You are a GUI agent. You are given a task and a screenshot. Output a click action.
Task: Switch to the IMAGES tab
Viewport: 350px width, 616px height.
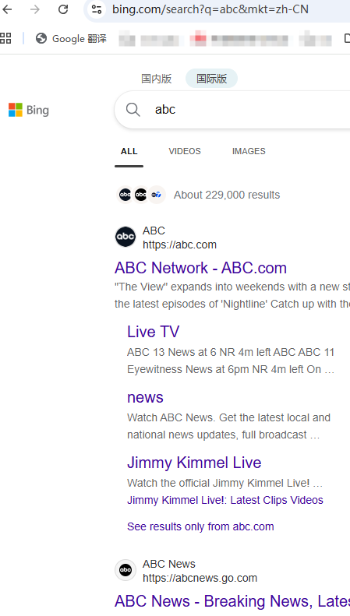[x=249, y=151]
